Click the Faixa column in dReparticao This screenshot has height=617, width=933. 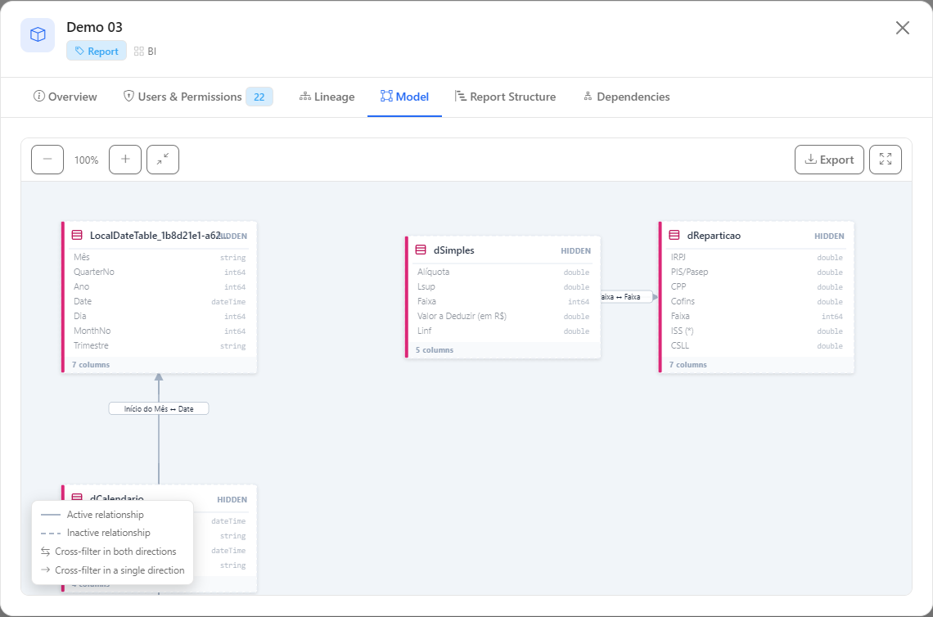(x=757, y=316)
